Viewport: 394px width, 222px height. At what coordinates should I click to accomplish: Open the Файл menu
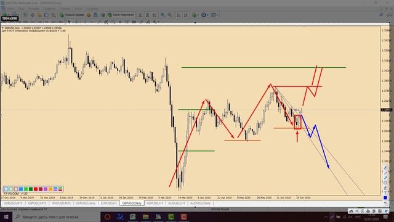tap(10, 9)
